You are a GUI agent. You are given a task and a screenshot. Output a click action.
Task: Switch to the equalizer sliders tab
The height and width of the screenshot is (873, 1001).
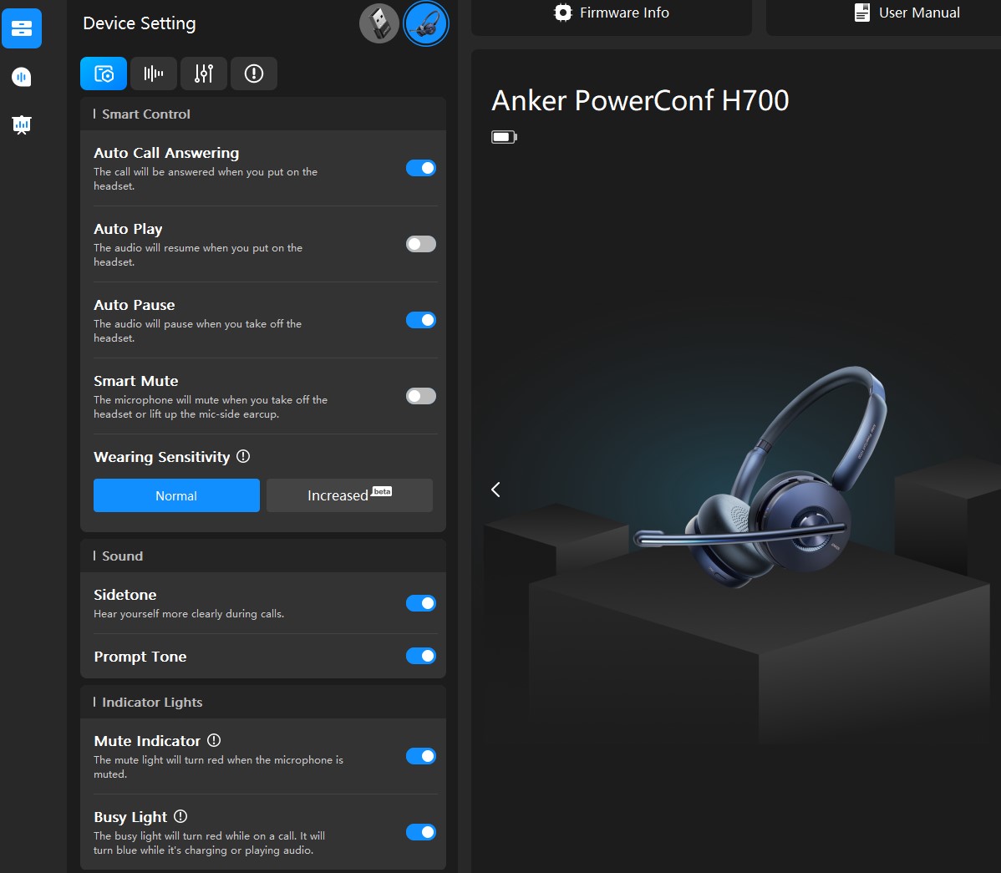(204, 74)
